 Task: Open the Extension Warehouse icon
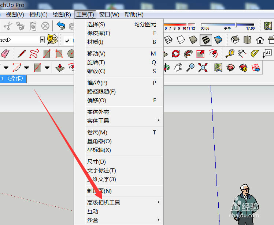tap(243, 68)
